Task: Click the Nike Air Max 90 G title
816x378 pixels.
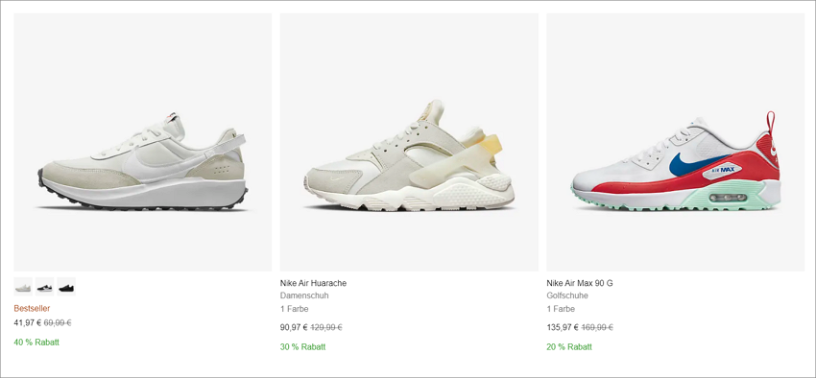Action: 580,283
